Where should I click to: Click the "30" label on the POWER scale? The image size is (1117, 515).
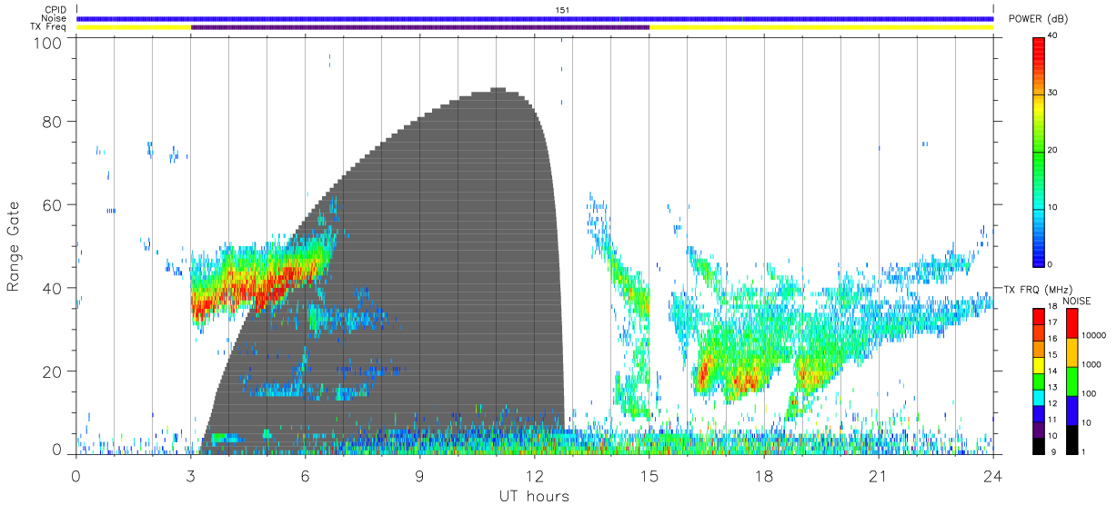click(1054, 93)
